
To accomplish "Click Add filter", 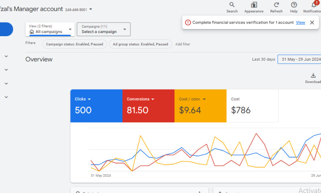I will tap(183, 44).
